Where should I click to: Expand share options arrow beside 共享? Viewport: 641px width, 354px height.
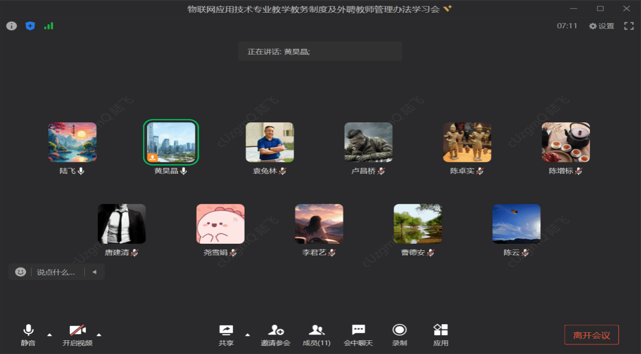[x=247, y=334]
